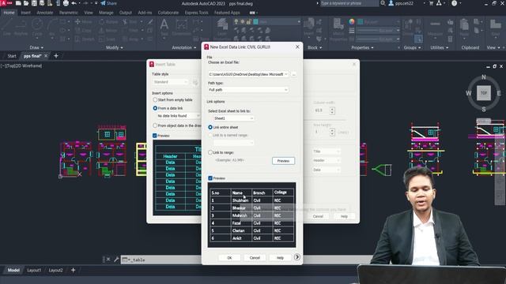Click the search keyword input field

tap(349, 3)
